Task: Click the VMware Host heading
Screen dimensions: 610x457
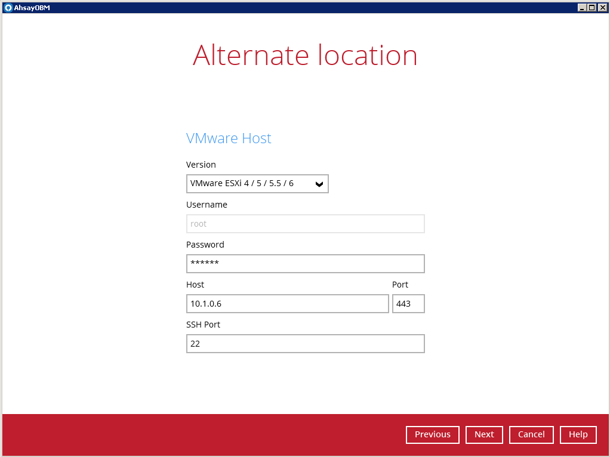Action: pos(229,138)
